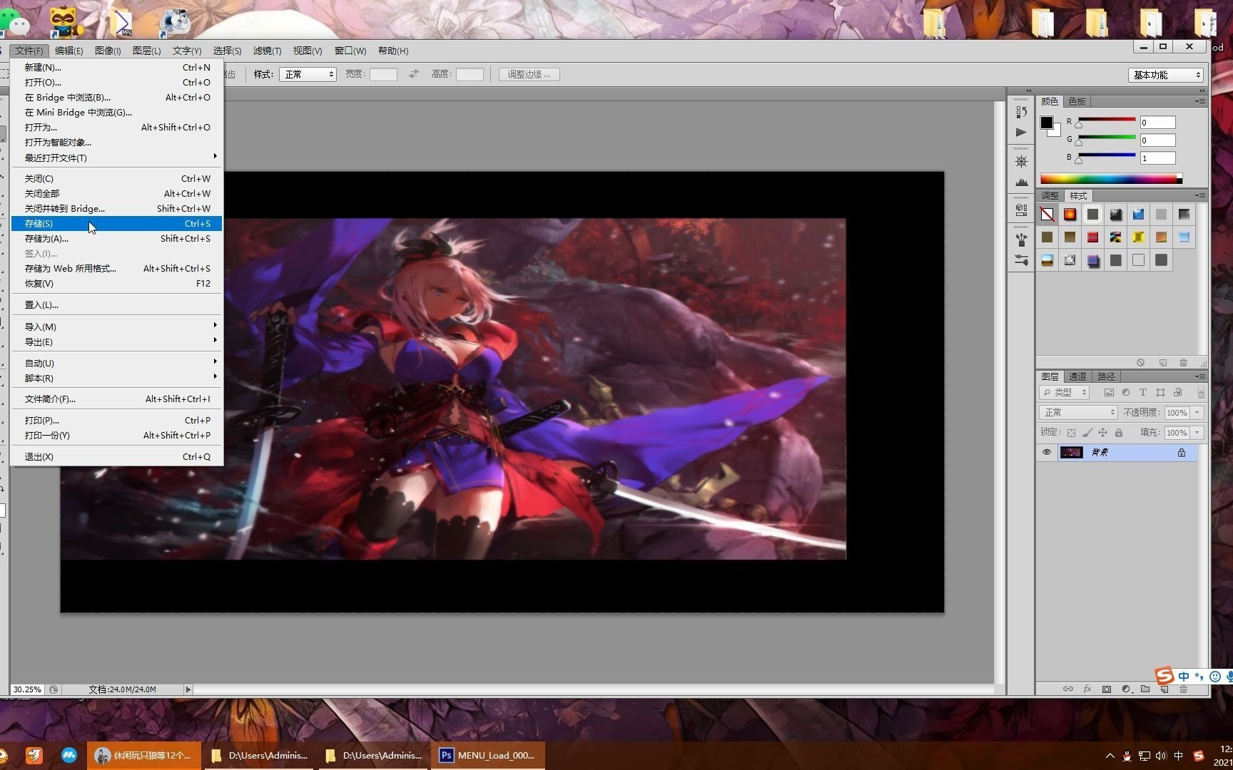
Task: Filter layers by type layers (T icon)
Action: point(1142,392)
